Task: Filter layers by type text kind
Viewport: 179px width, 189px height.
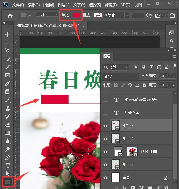Action: pyautogui.click(x=151, y=67)
